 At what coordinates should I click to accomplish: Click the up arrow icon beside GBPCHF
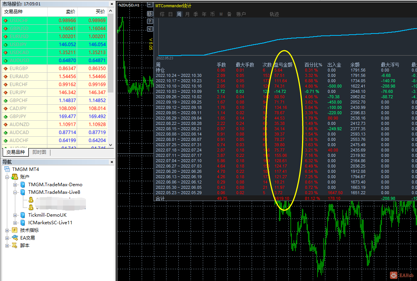tap(5, 101)
